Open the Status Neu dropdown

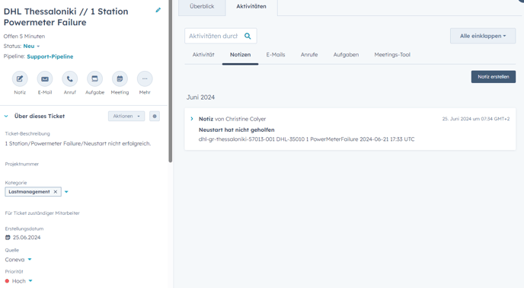(32, 46)
